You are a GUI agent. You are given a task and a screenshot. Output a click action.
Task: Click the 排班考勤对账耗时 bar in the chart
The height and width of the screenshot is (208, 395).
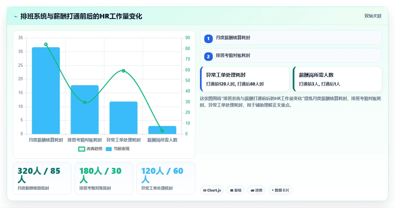(x=85, y=110)
